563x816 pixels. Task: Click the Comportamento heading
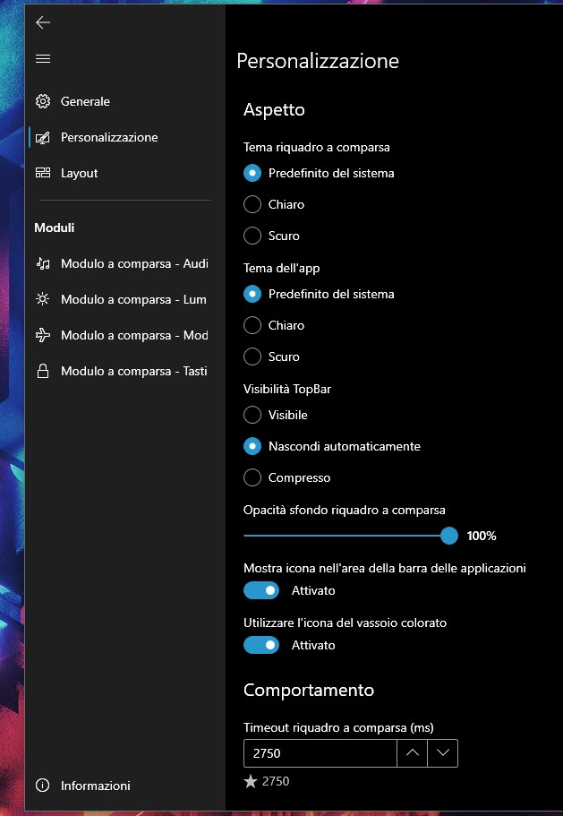[309, 690]
